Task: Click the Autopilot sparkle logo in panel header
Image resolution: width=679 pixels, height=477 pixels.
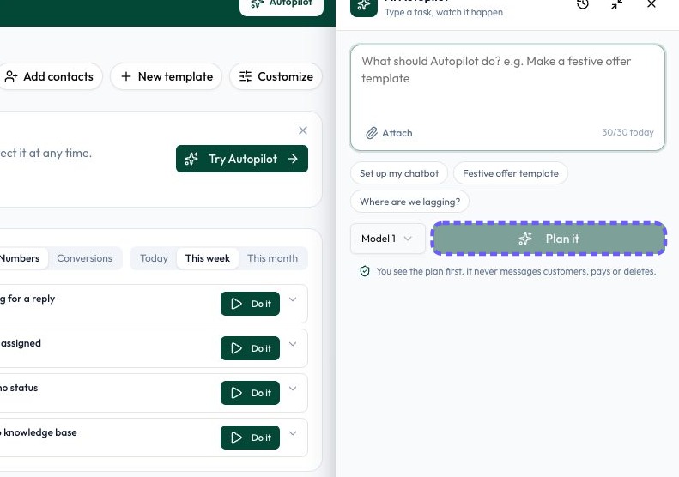Action: [x=364, y=7]
